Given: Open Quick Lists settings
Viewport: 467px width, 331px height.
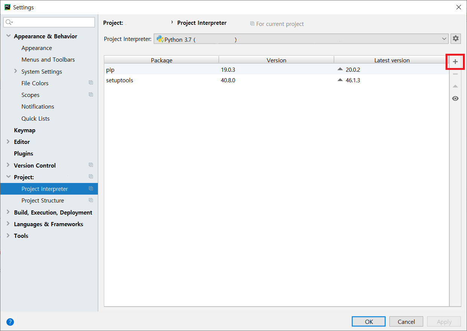Looking at the screenshot, I should pos(35,119).
